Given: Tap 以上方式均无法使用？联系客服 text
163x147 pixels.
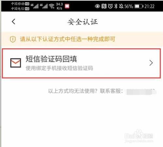Looking at the screenshot, I should (x=85, y=91).
